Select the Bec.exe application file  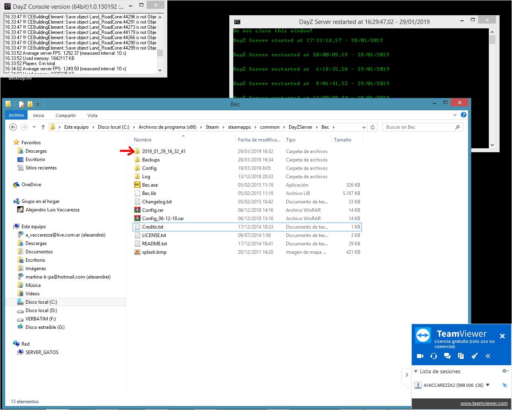coord(150,185)
